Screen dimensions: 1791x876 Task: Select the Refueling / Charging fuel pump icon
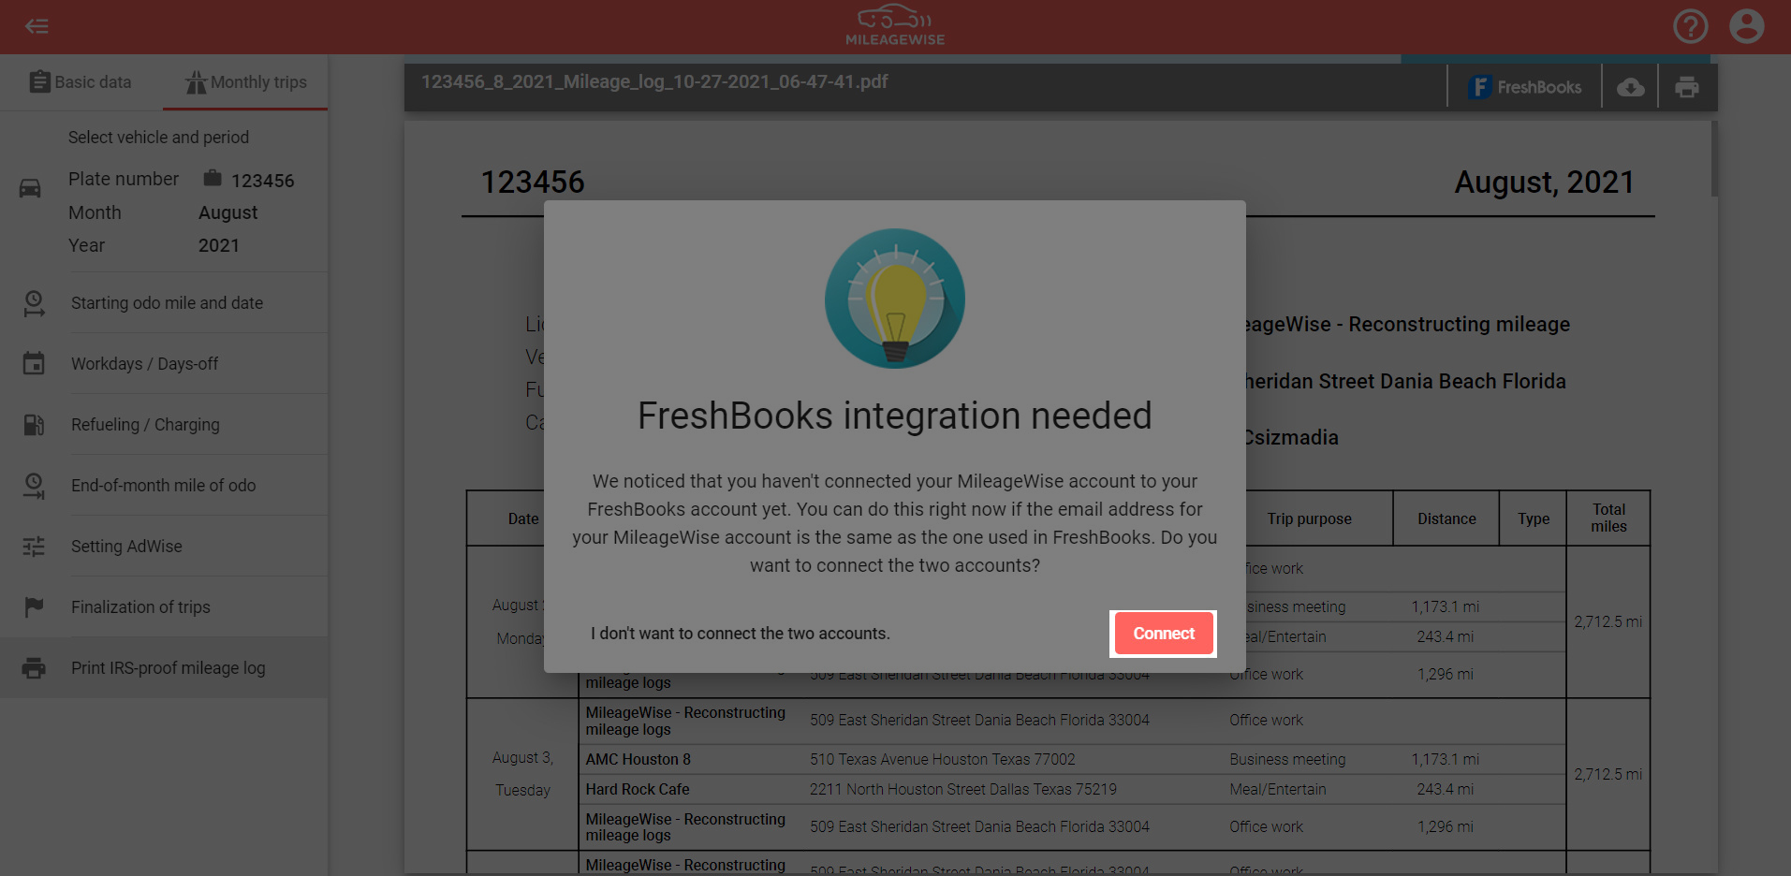(35, 424)
